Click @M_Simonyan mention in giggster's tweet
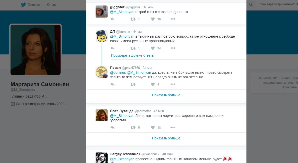This screenshot has height=163, width=298. pos(122,12)
